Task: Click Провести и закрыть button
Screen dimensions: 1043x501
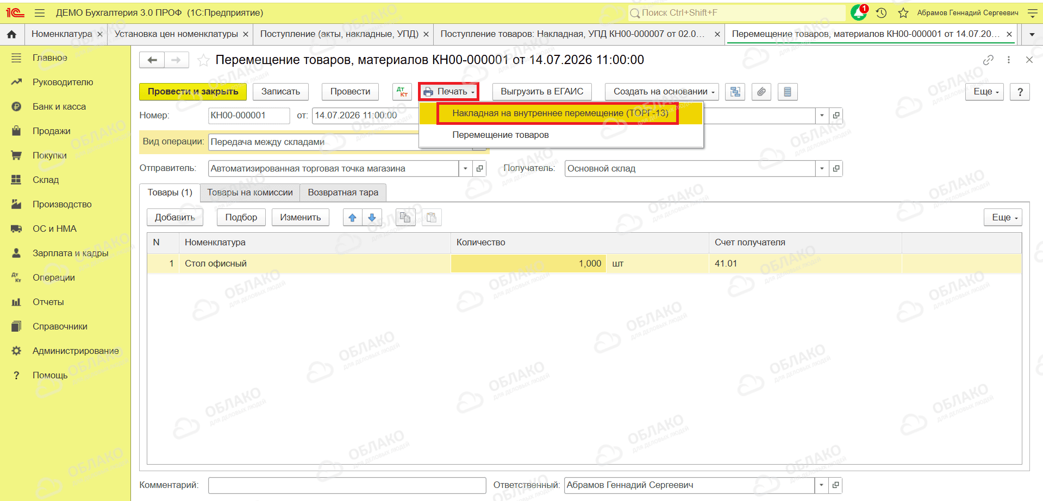Action: tap(193, 92)
